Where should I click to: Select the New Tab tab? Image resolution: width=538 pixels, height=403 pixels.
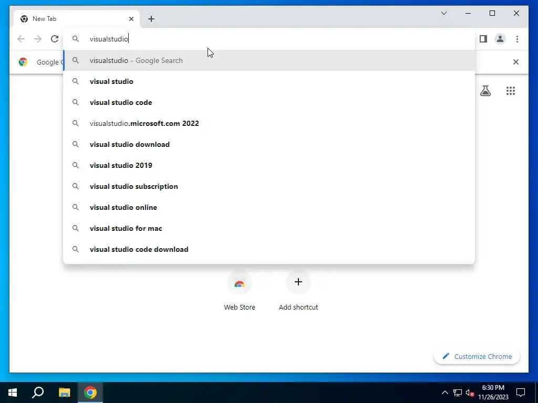pyautogui.click(x=77, y=19)
